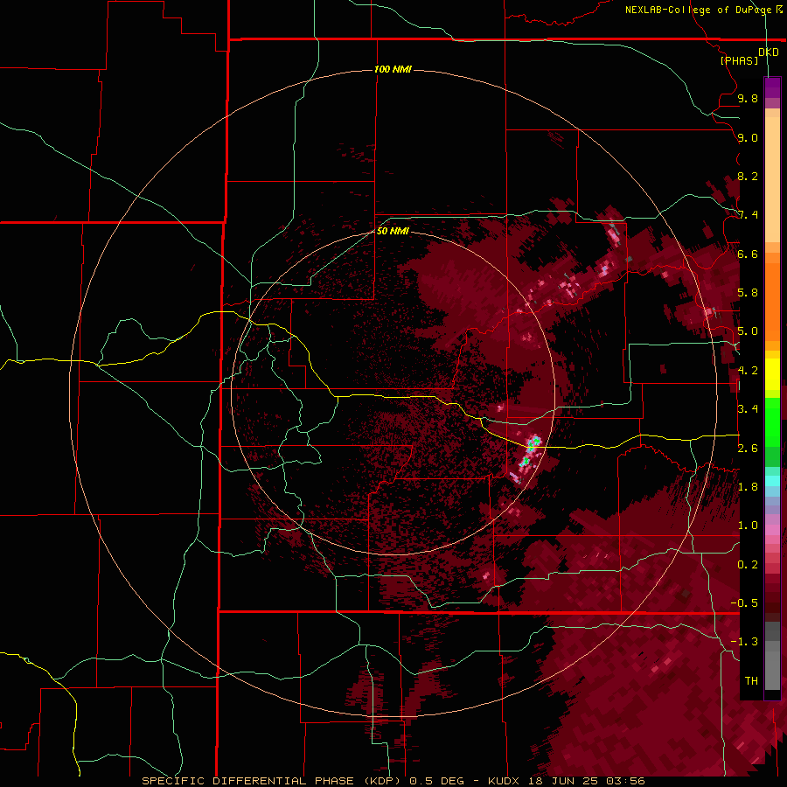The height and width of the screenshot is (787, 787).
Task: Click the 50 NMI range ring label
Action: tap(393, 231)
